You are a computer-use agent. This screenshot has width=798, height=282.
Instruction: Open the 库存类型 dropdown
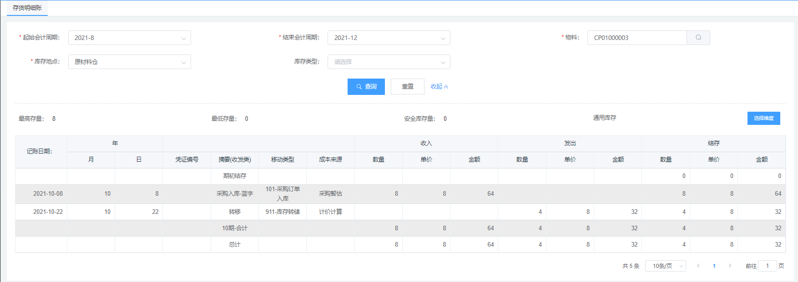coord(389,62)
